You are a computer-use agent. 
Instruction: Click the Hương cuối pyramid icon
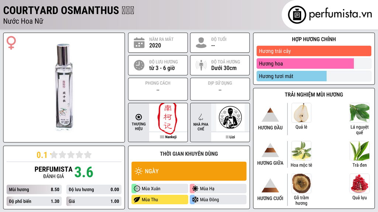coord(270,185)
